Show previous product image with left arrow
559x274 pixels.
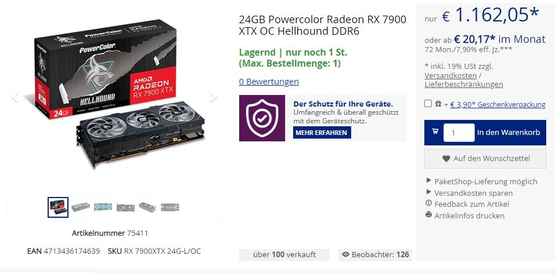[x=15, y=97]
